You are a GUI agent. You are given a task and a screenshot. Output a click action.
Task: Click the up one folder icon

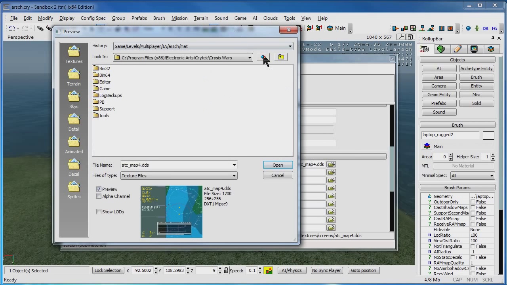click(x=281, y=57)
